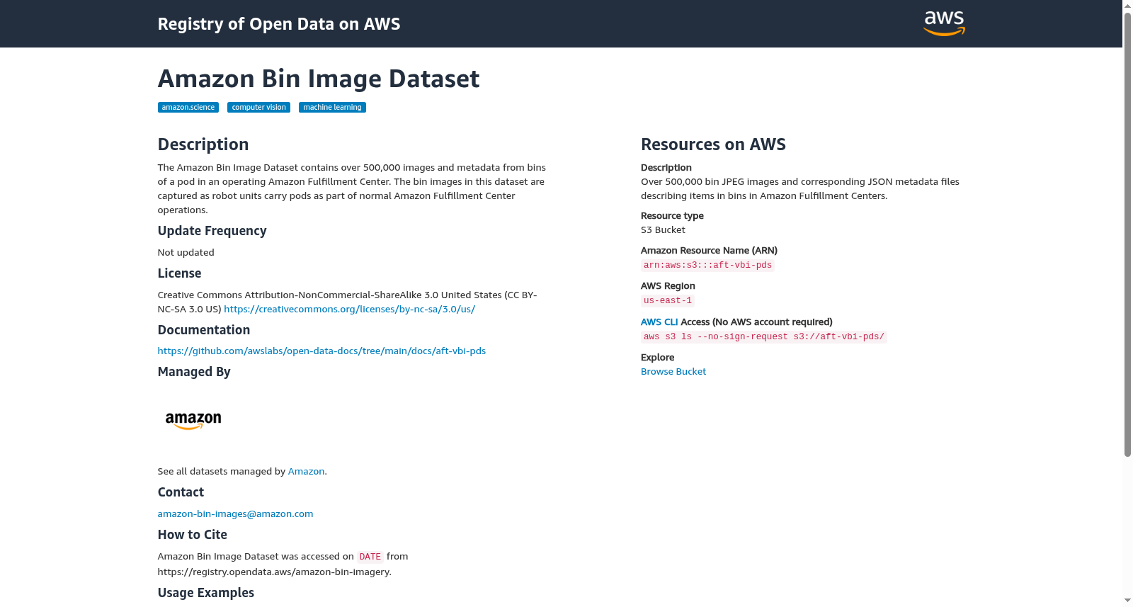The height and width of the screenshot is (607, 1133).
Task: Click the scrollbar down arrow
Action: pyautogui.click(x=1127, y=601)
